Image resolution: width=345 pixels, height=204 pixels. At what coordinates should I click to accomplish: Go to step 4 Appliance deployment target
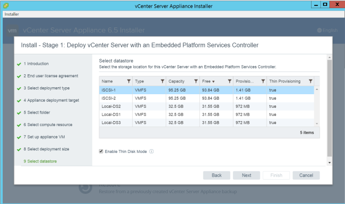51,100
